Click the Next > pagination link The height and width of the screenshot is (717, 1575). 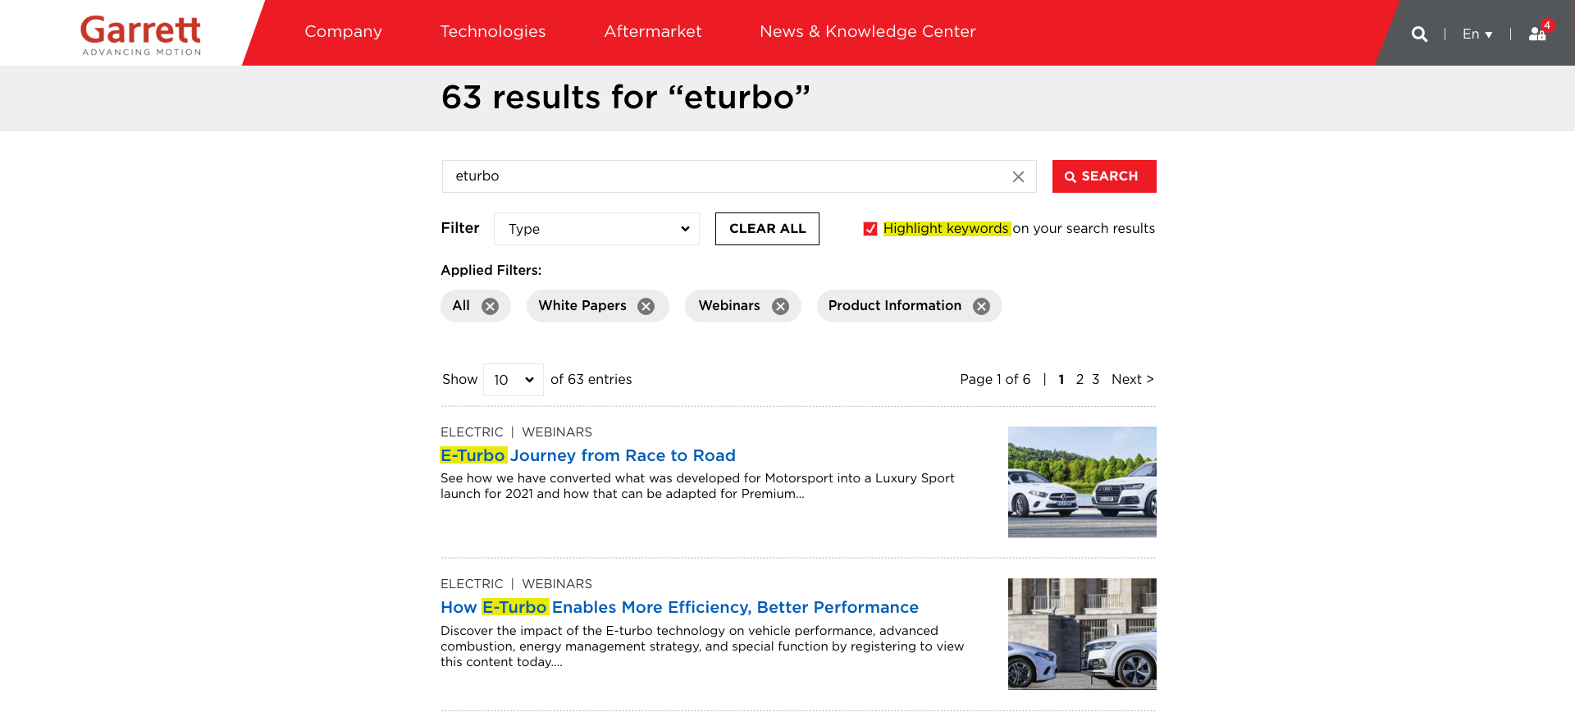coord(1133,379)
